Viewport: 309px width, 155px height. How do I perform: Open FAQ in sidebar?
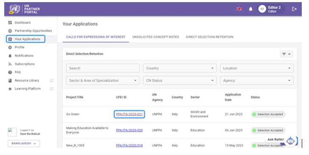click(18, 72)
